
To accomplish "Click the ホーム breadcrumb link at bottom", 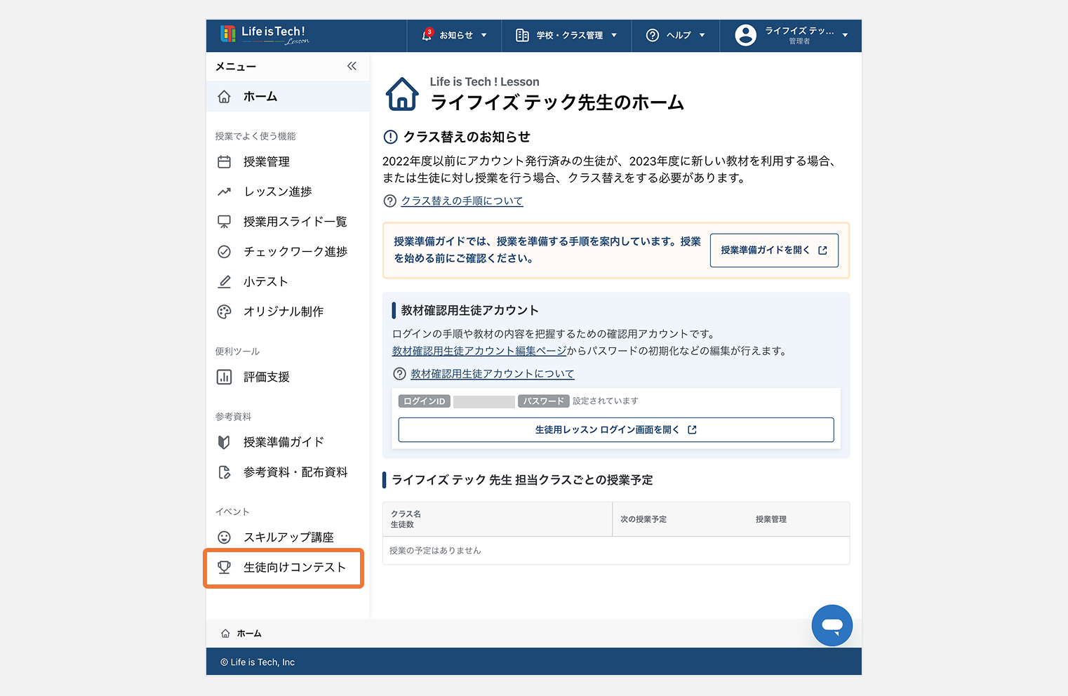I will click(x=249, y=634).
